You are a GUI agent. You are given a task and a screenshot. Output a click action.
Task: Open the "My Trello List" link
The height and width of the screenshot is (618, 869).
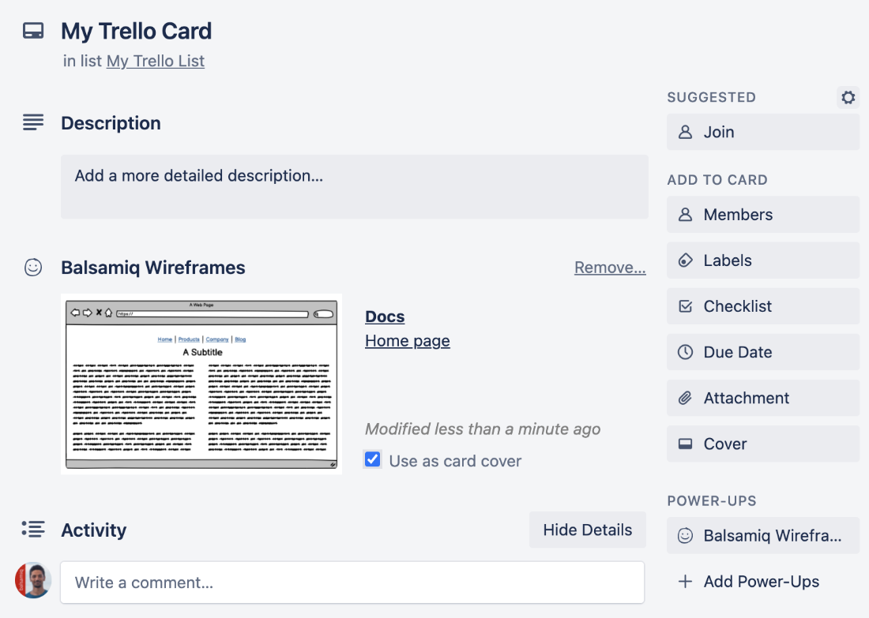coord(155,61)
